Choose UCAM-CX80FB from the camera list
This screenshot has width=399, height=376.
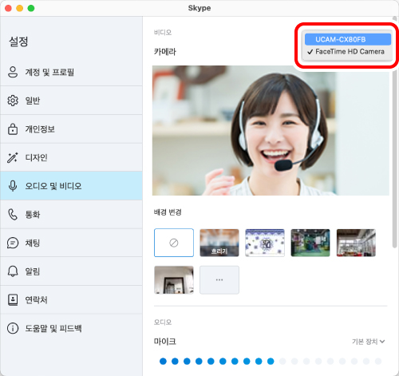coord(348,39)
